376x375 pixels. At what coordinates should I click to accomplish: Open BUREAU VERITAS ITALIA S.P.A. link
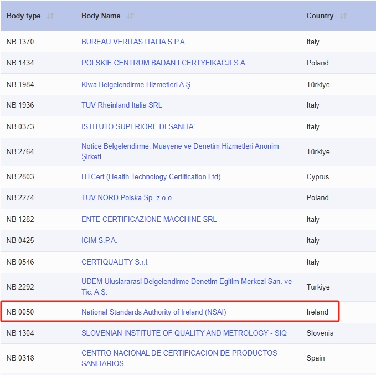tap(134, 42)
